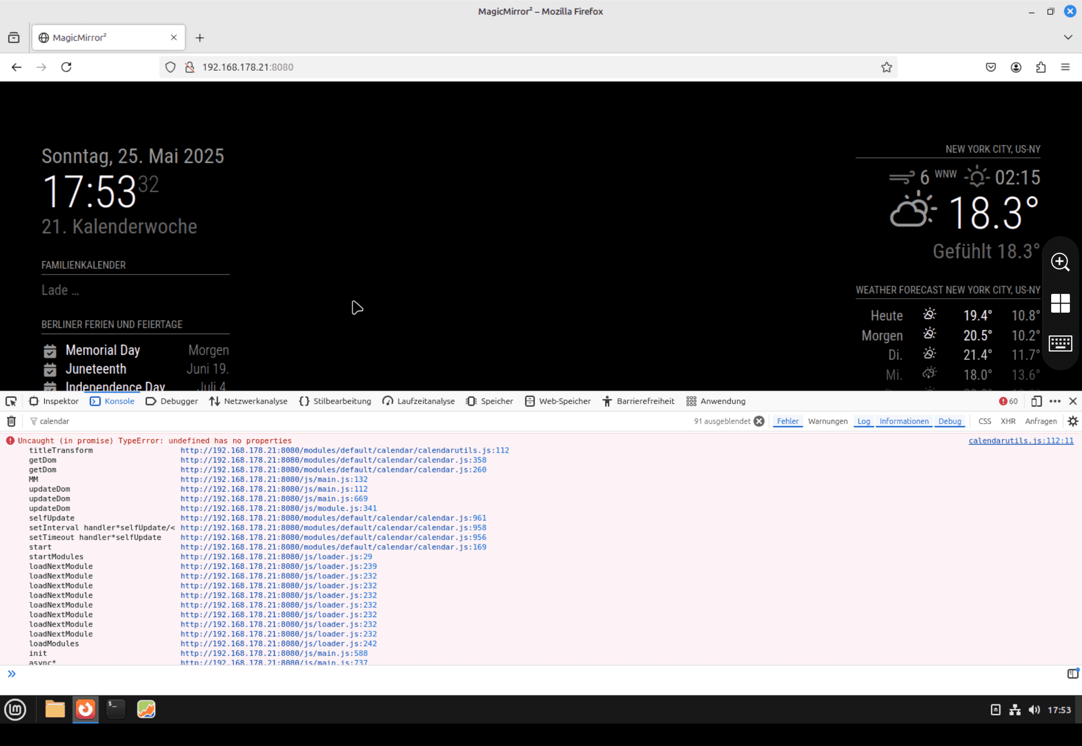Toggle the Fehler filter in console
Screen dimensions: 1082x746
[x=787, y=421]
